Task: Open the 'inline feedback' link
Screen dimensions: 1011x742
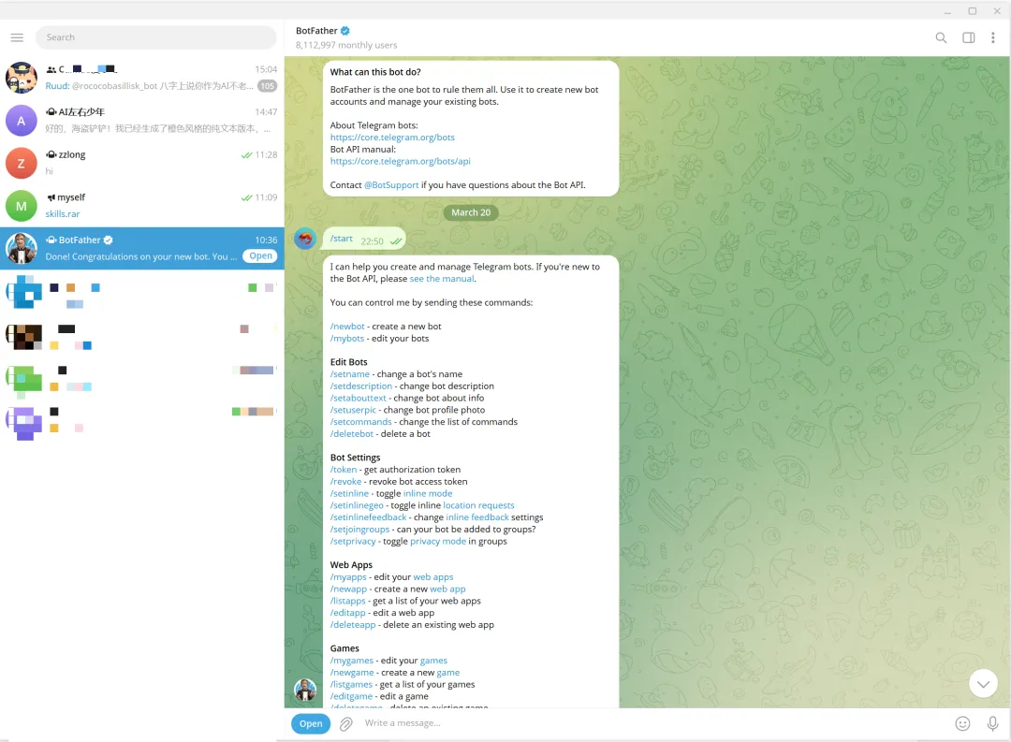Action: [477, 517]
